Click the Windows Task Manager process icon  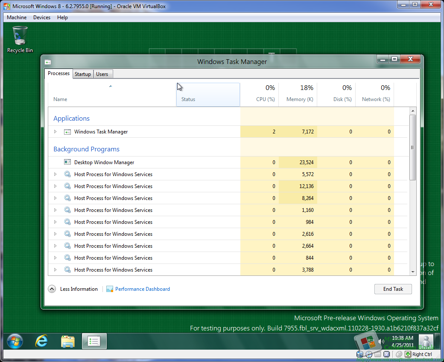click(67, 132)
